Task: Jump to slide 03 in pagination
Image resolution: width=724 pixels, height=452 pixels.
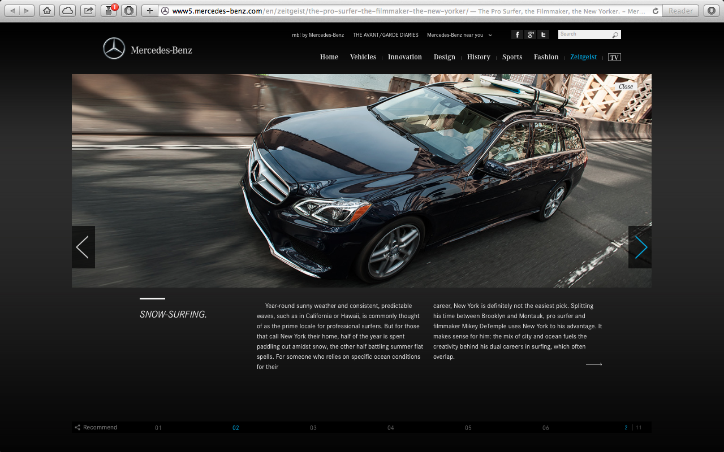Action: pyautogui.click(x=313, y=428)
